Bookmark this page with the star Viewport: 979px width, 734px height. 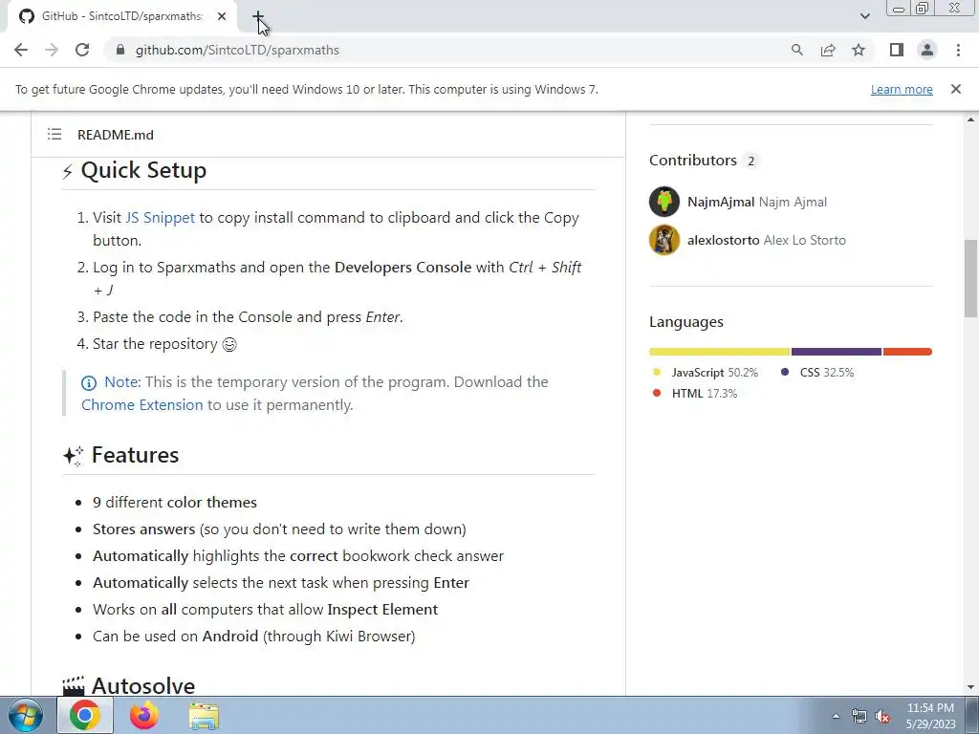click(x=859, y=50)
